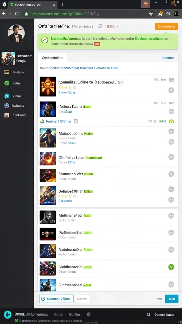182x324 pixels.
Task: Open the blue chat bubble sidebar item
Action: coord(7,96)
